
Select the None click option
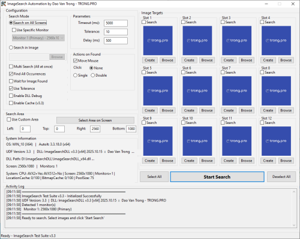(96, 68)
